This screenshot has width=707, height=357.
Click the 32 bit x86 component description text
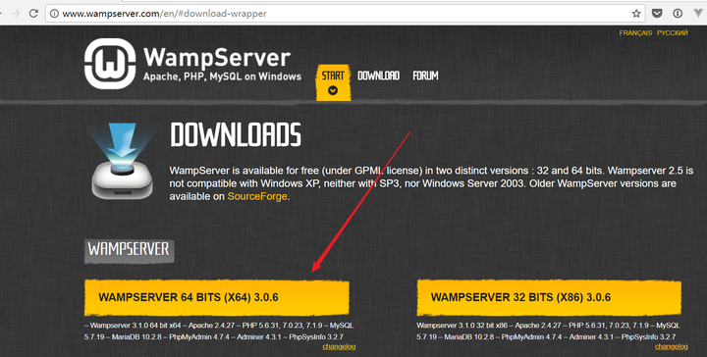[x=548, y=331]
